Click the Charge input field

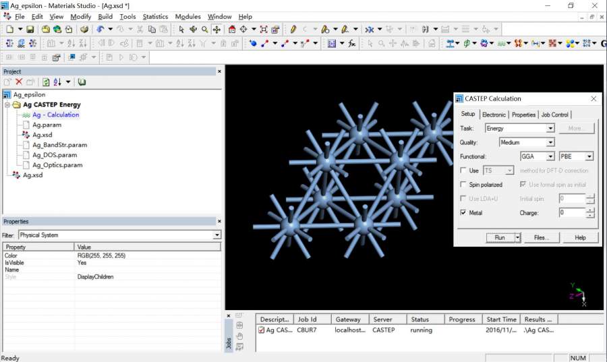572,213
